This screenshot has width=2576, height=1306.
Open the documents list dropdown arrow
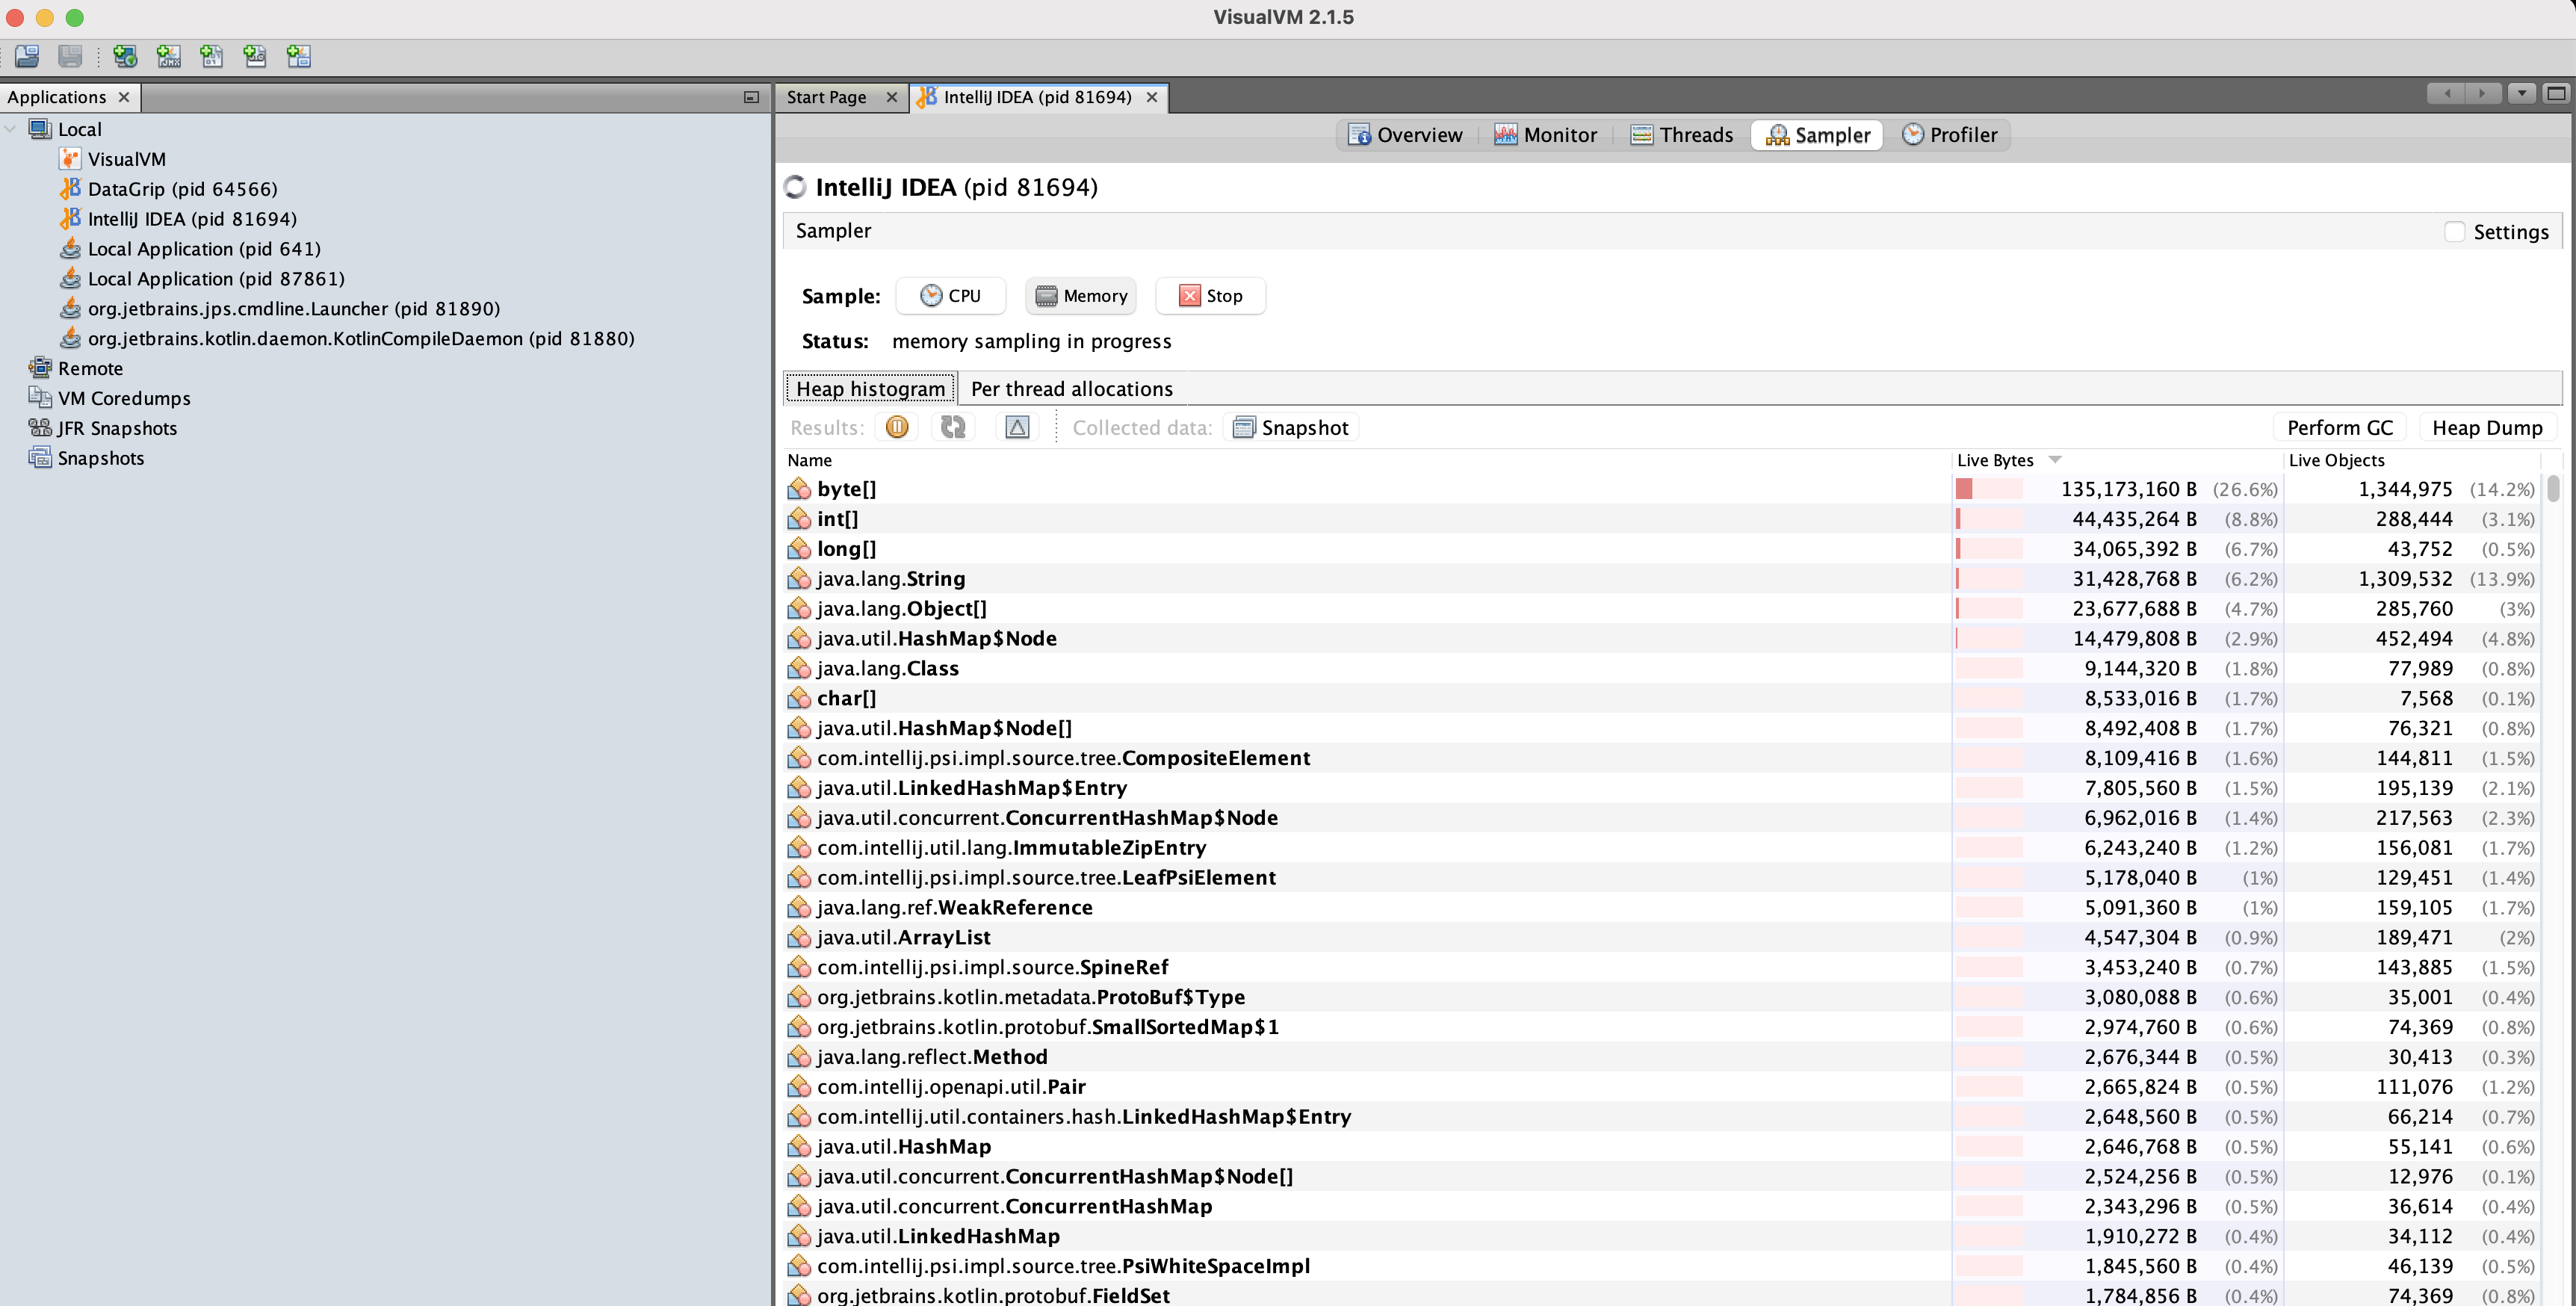pos(2521,94)
